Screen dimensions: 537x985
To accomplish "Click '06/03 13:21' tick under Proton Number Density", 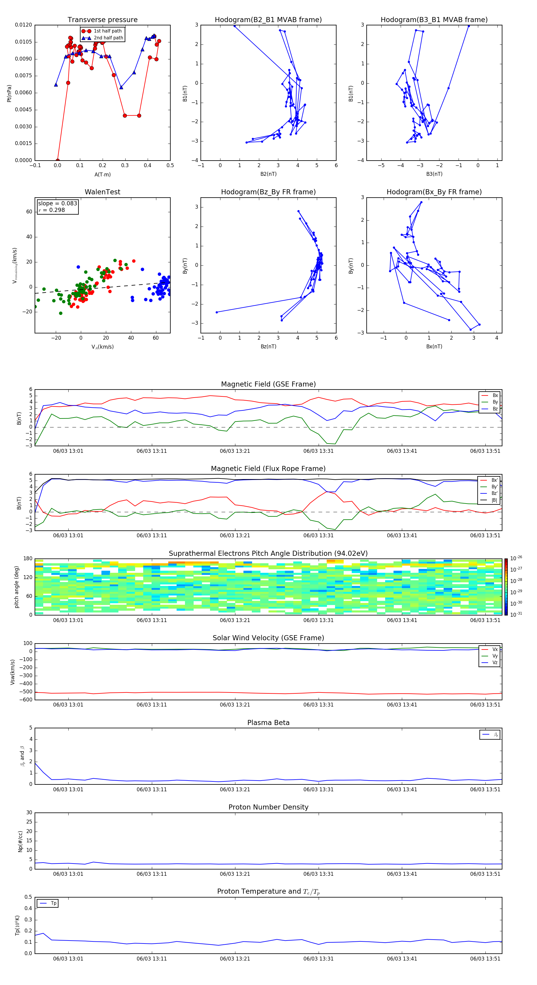I will [235, 874].
